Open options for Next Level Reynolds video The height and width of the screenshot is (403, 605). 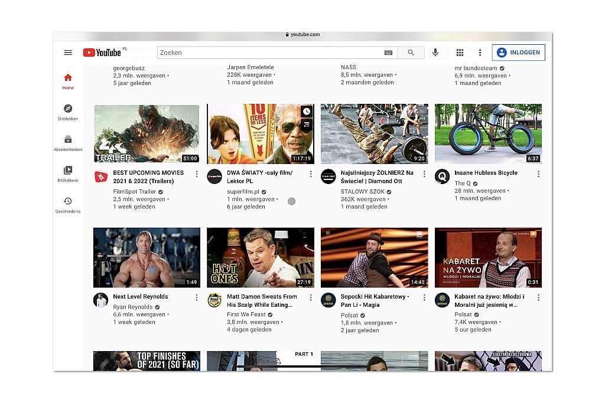coord(197,297)
